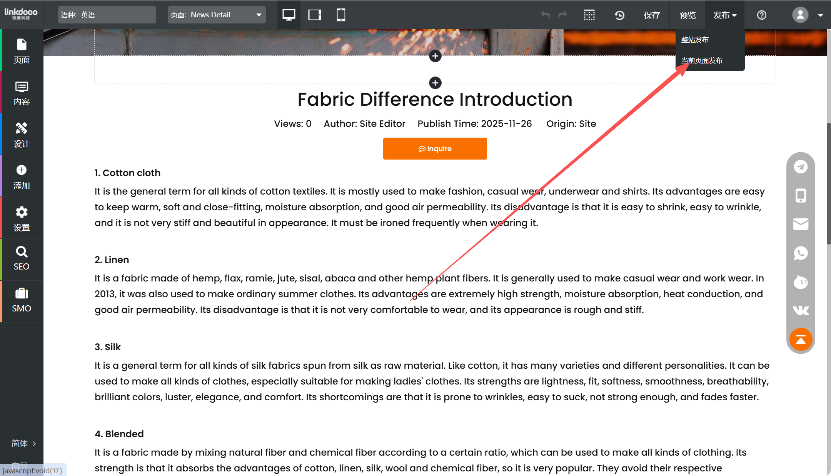Open the SMO sidebar panel
831x476 pixels.
coord(22,301)
